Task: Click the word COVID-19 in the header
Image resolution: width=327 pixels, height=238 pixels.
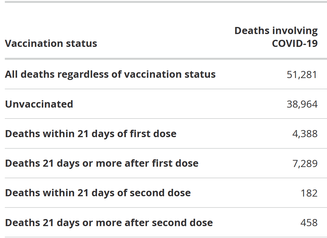Action: pos(295,43)
